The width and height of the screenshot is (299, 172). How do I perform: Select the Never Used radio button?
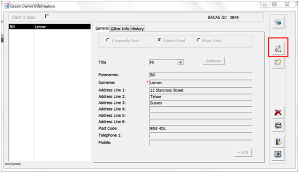point(199,40)
